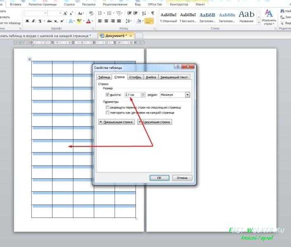Select the Обычный style
This screenshot has height=247, width=291.
pyautogui.click(x=169, y=17)
